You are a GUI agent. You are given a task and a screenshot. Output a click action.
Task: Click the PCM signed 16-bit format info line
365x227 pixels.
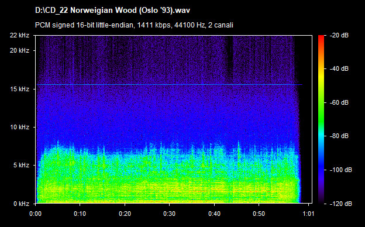point(134,25)
